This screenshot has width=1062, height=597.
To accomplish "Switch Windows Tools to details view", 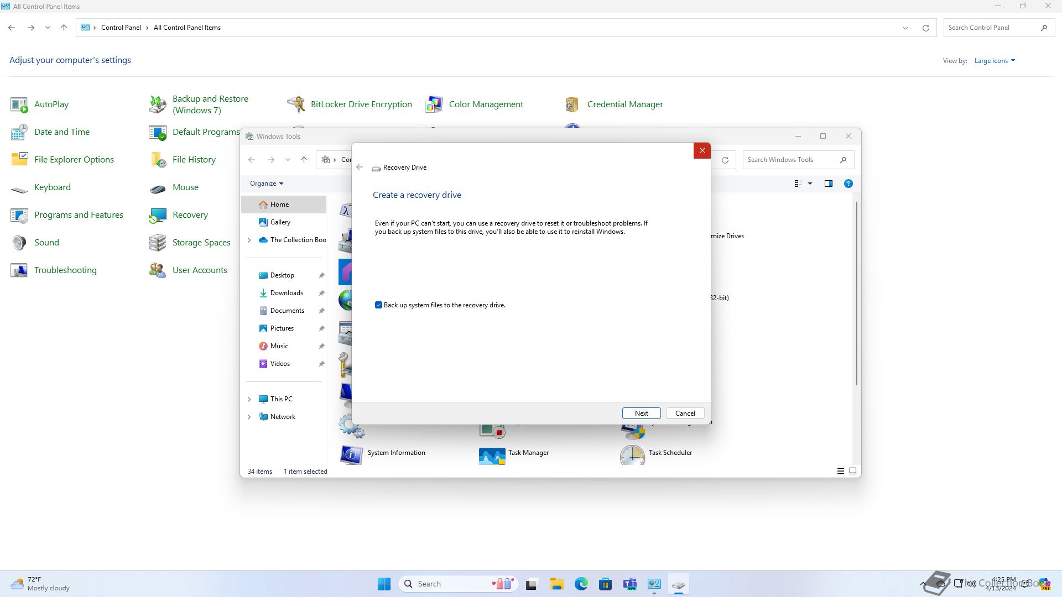I will point(840,471).
